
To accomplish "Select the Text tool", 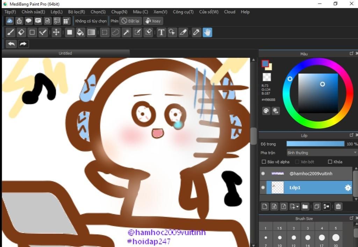I will point(161,32).
